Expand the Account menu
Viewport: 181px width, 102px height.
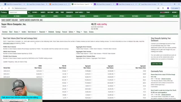tap(175, 12)
